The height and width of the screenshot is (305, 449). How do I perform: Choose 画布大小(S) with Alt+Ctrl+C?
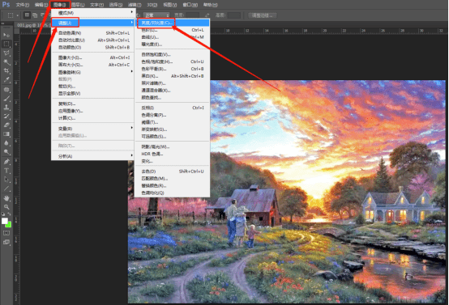pos(92,65)
